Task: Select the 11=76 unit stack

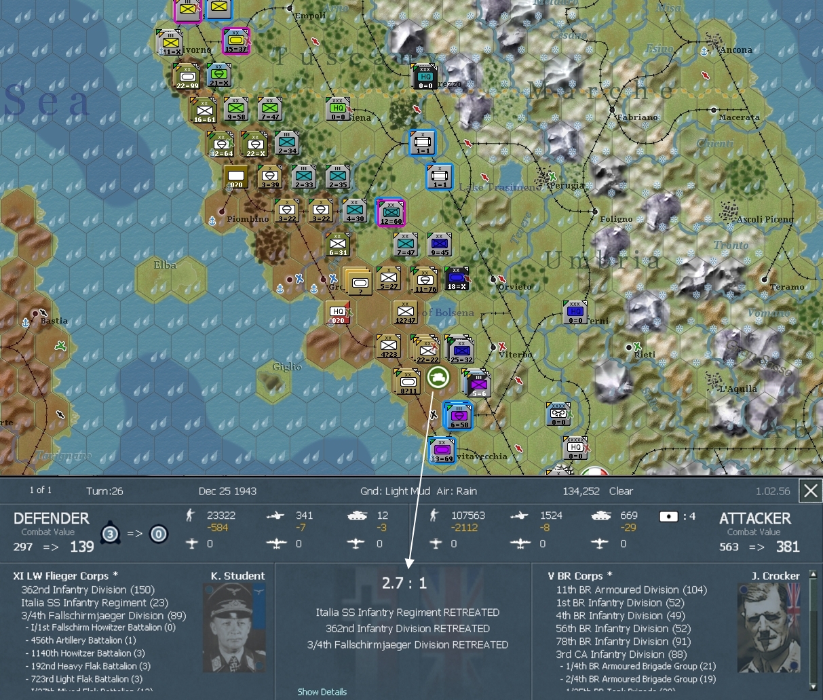Action: pyautogui.click(x=424, y=279)
